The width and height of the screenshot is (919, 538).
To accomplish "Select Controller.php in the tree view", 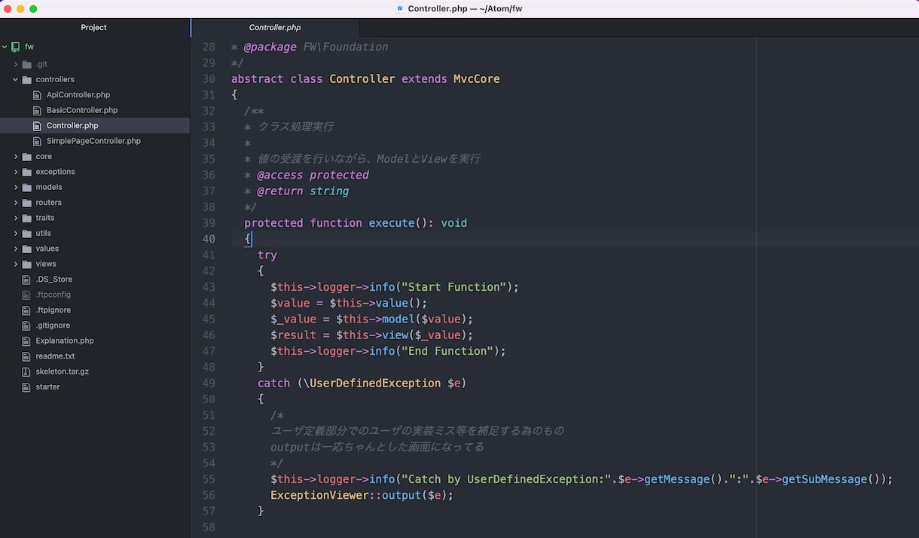I will [x=95, y=126].
